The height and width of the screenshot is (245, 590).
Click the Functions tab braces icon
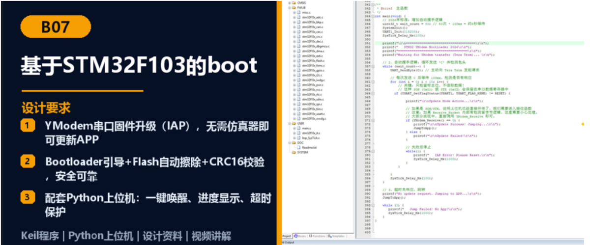[311, 236]
